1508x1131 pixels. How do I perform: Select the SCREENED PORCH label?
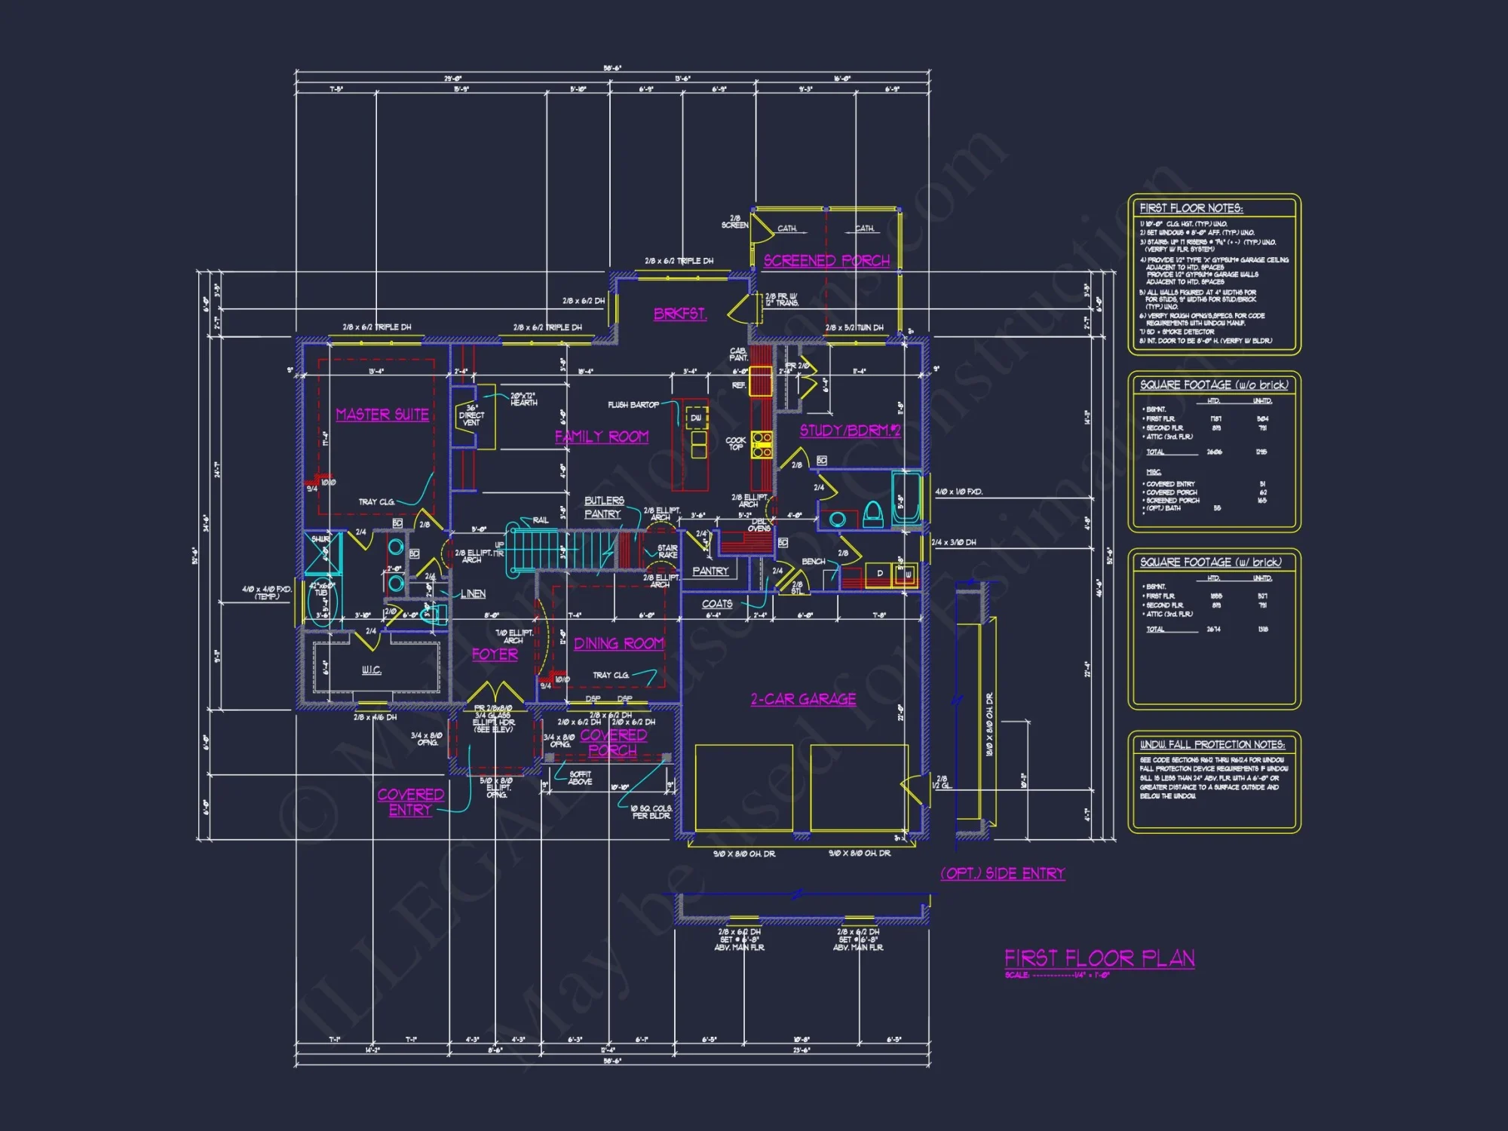tap(826, 261)
